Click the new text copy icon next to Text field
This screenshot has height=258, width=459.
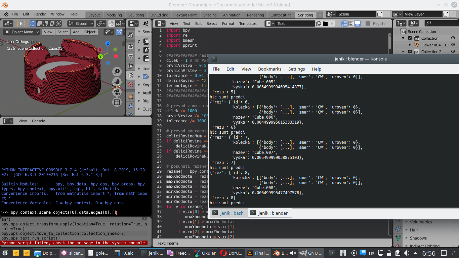click(x=319, y=24)
